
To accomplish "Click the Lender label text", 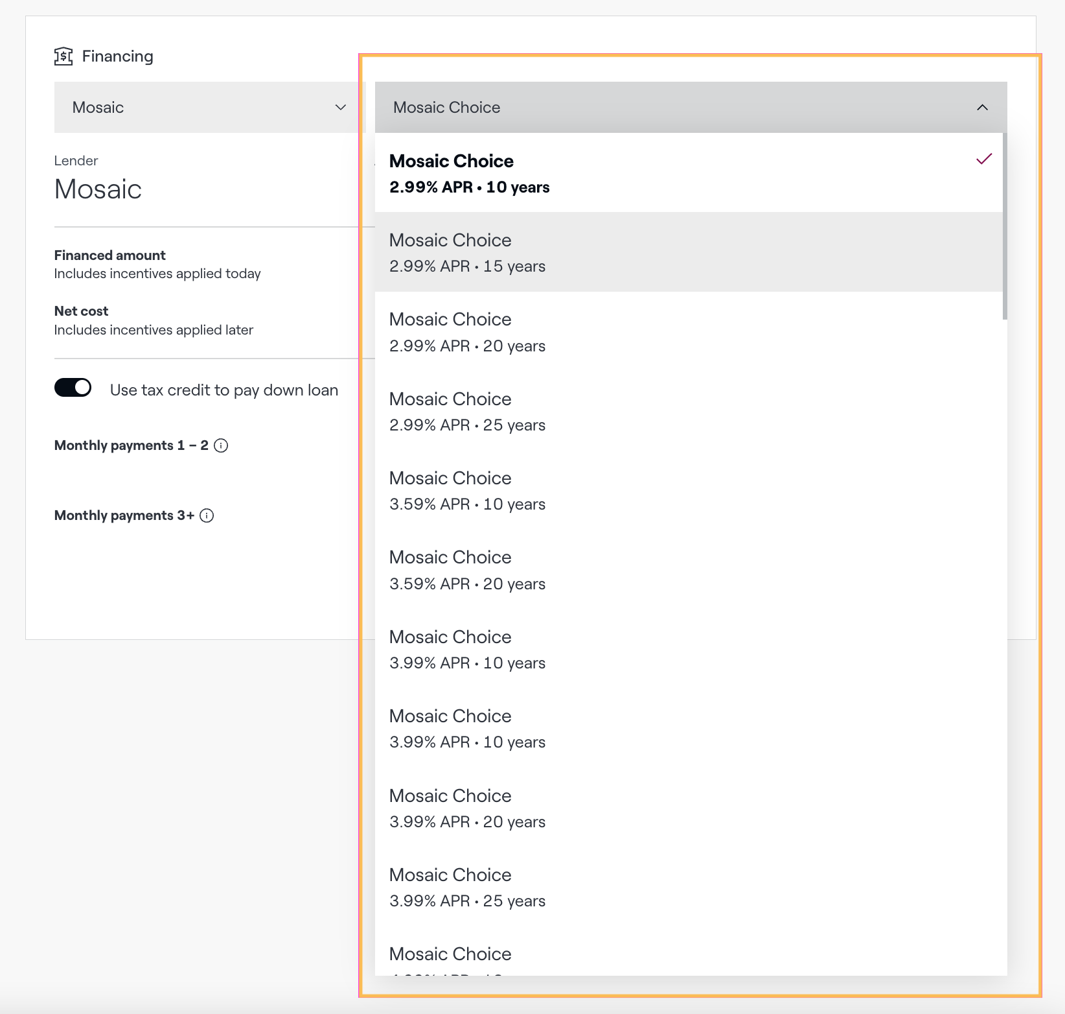I will 76,161.
